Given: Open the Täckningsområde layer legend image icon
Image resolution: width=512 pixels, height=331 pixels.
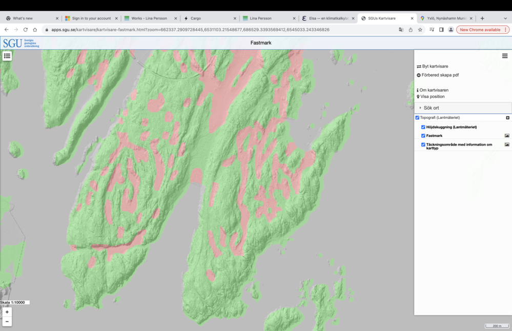Looking at the screenshot, I should pos(507,145).
